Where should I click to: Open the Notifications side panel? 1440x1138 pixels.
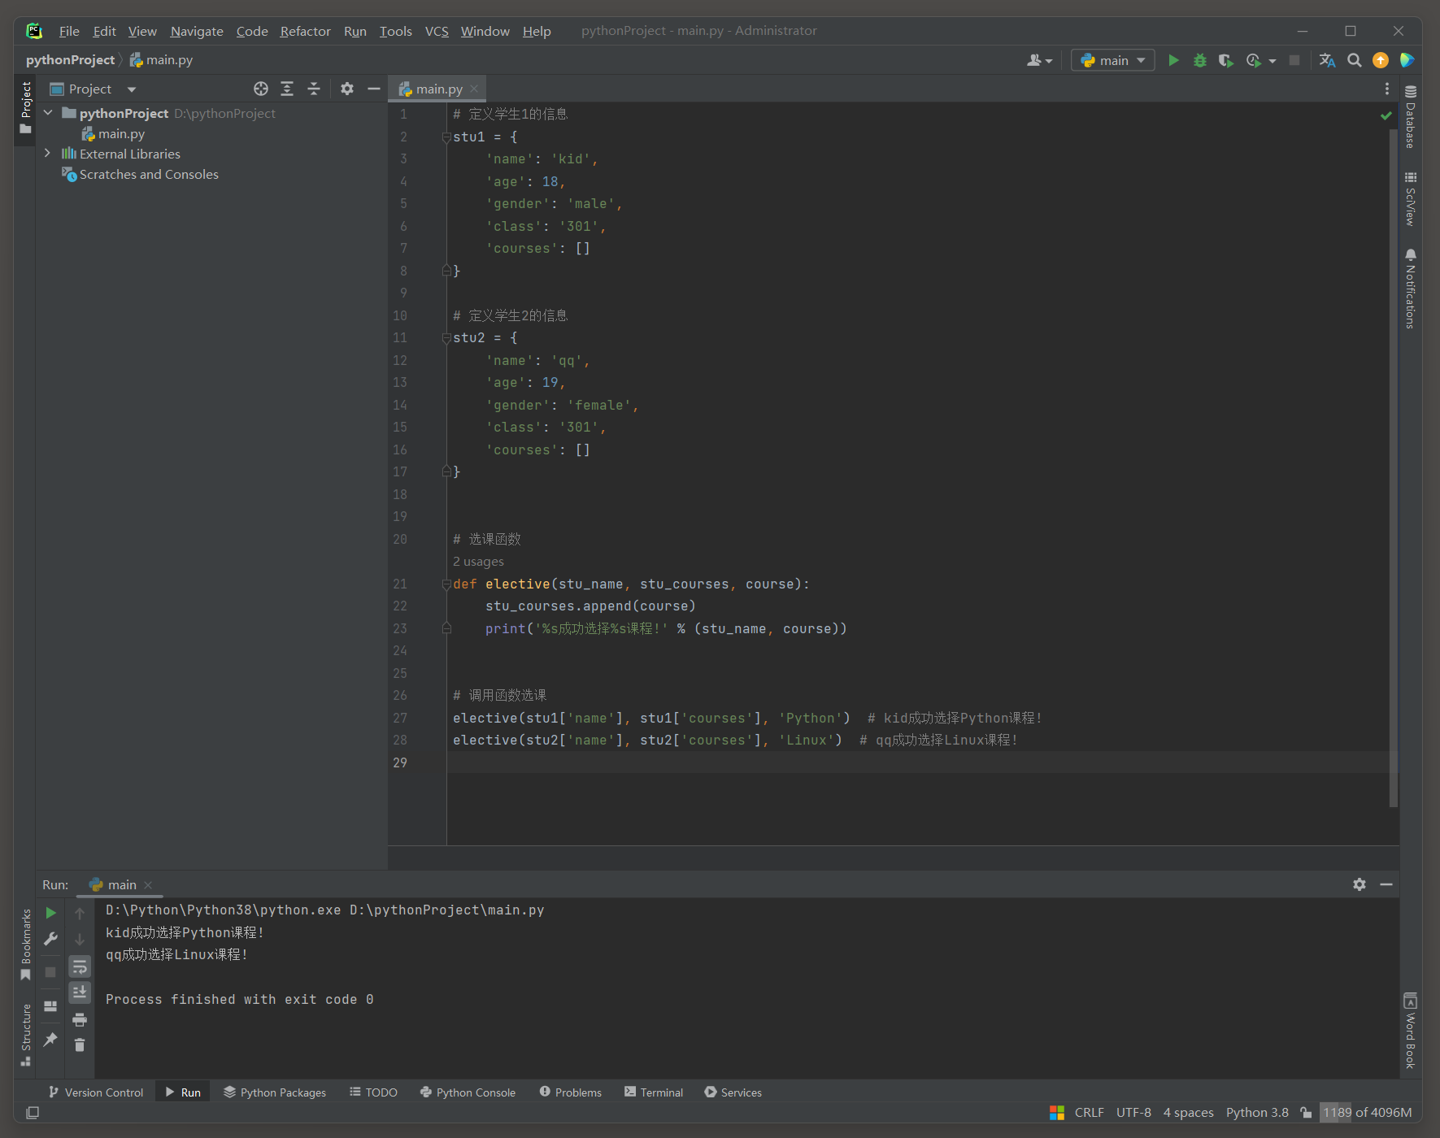[1410, 289]
